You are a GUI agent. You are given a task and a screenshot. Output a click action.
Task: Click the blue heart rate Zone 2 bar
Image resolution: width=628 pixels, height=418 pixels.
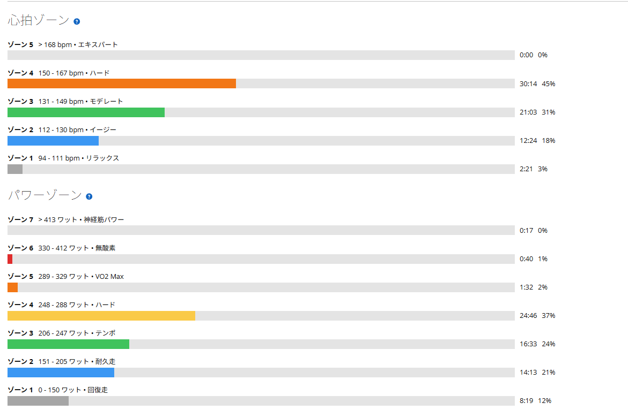pos(53,141)
